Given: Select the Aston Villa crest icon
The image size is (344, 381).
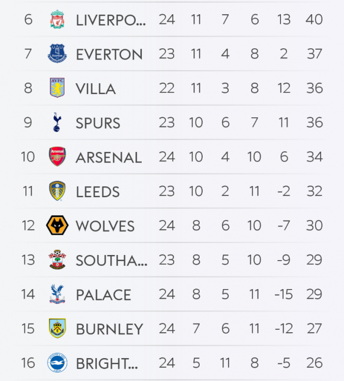Looking at the screenshot, I should pyautogui.click(x=57, y=88).
